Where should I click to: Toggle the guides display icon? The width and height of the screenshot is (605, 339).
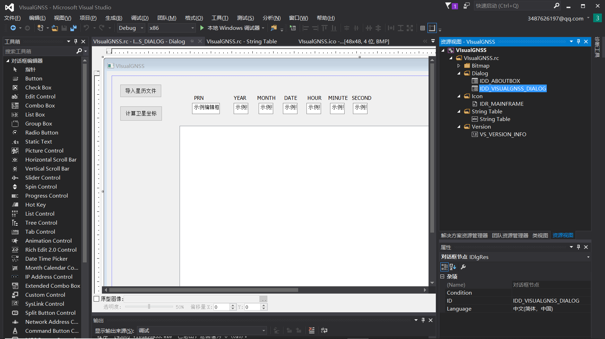(x=432, y=28)
